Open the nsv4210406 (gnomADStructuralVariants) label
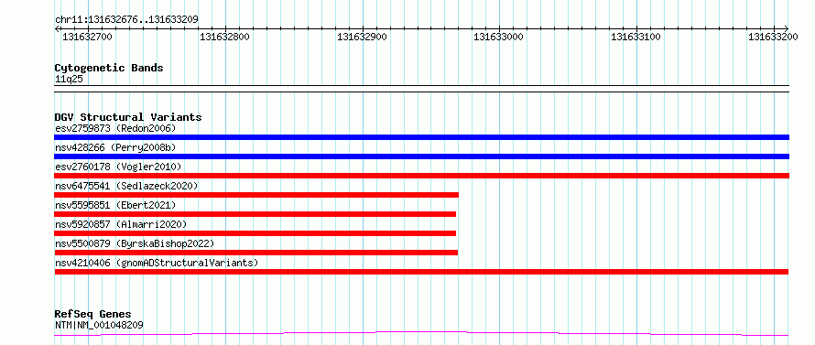The image size is (815, 345). 157,263
